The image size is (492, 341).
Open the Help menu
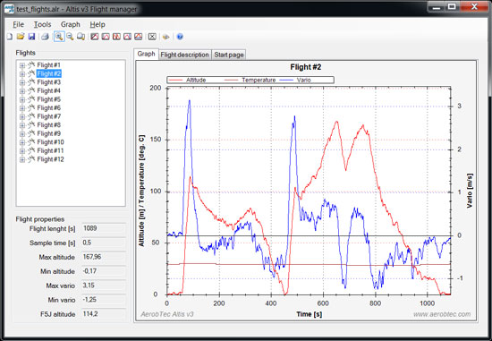click(98, 24)
